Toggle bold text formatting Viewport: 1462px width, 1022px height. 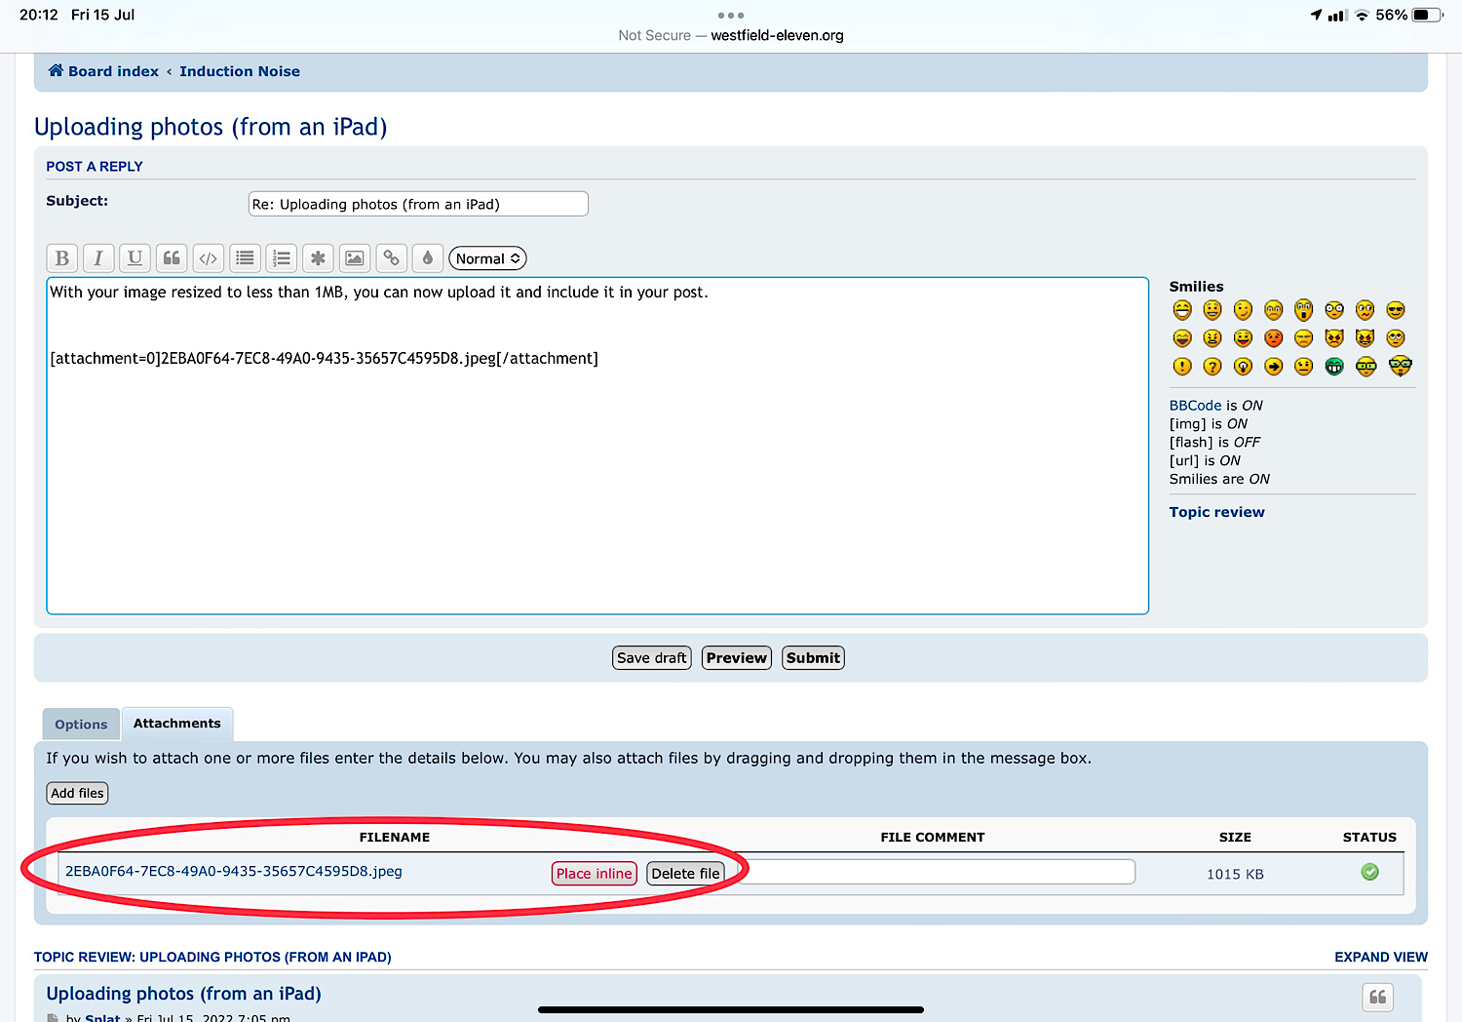[62, 258]
